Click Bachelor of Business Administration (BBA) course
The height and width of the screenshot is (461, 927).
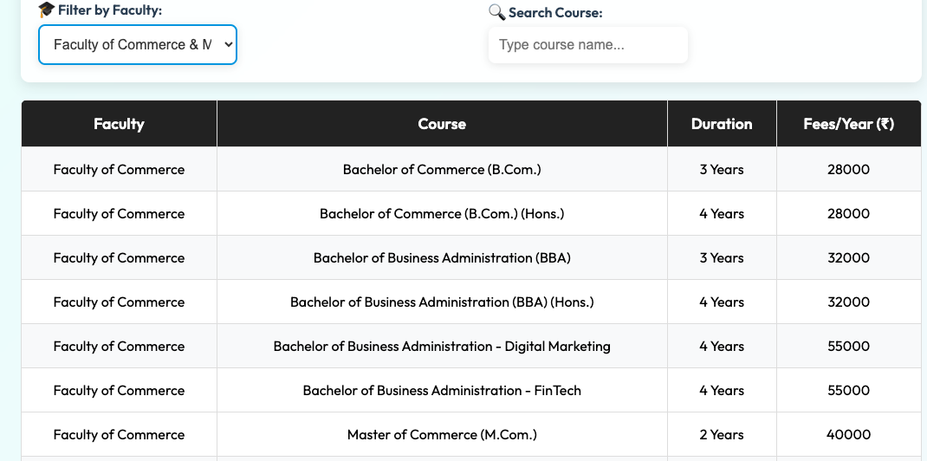pyautogui.click(x=442, y=257)
